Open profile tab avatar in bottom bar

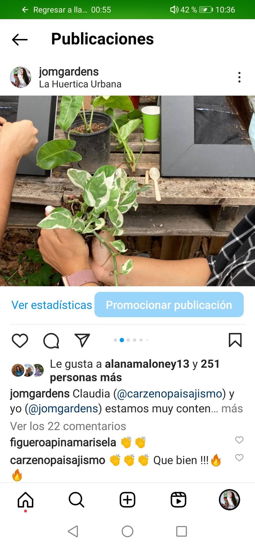click(x=229, y=500)
